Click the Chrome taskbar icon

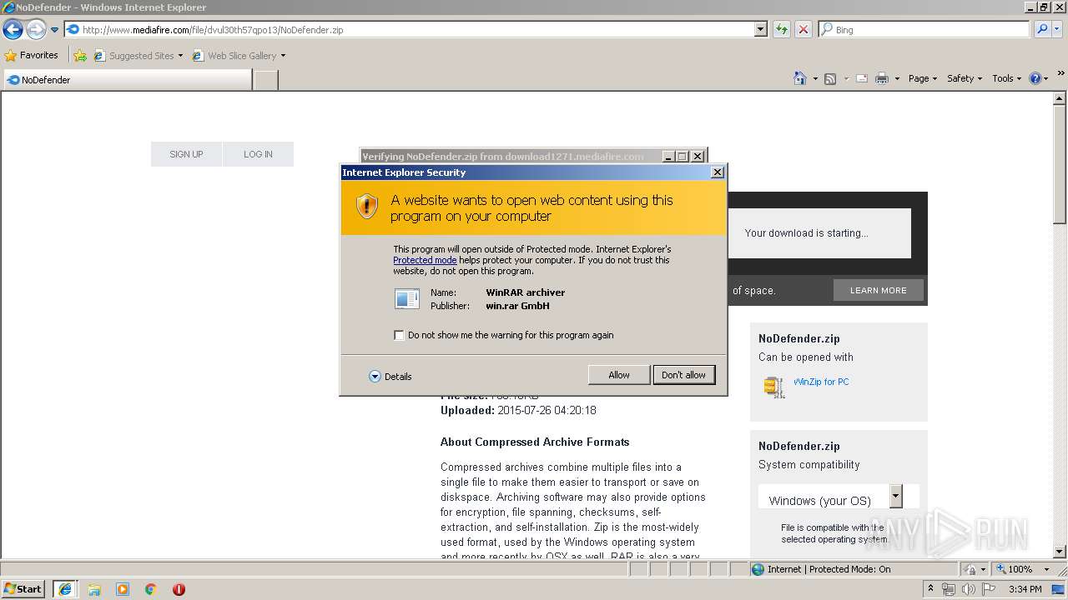pyautogui.click(x=150, y=589)
